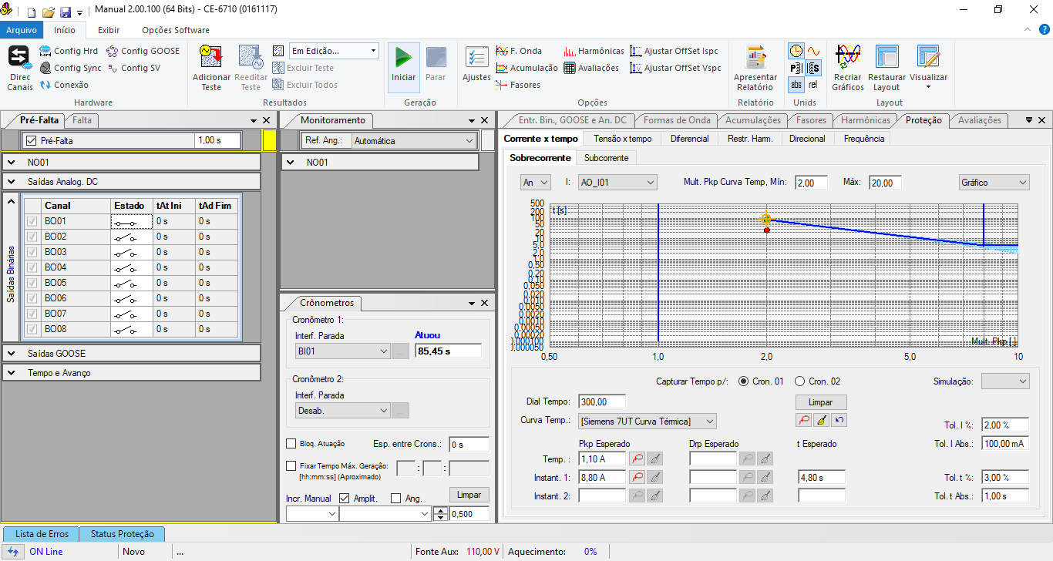
Task: Open Harmônicas option in ribbon
Action: point(594,51)
